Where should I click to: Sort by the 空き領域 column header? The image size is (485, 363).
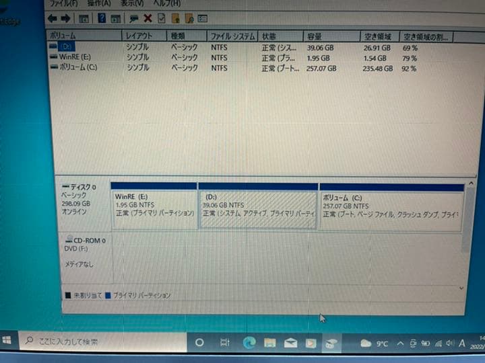coord(380,37)
